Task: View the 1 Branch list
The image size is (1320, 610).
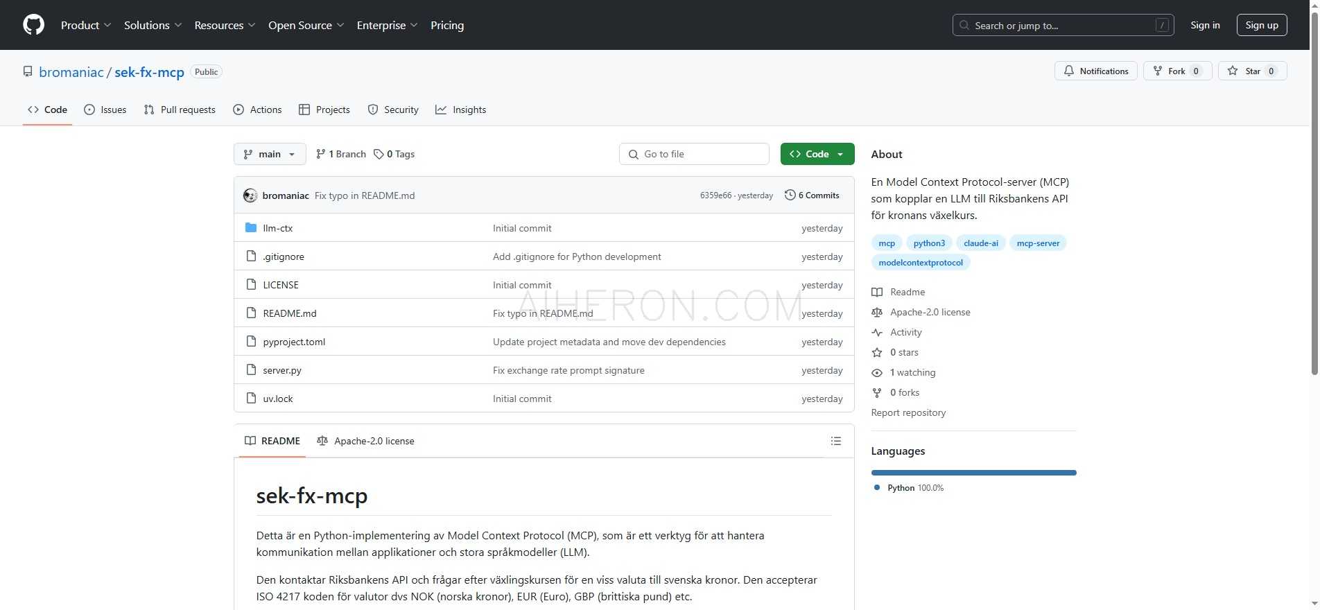Action: point(340,154)
